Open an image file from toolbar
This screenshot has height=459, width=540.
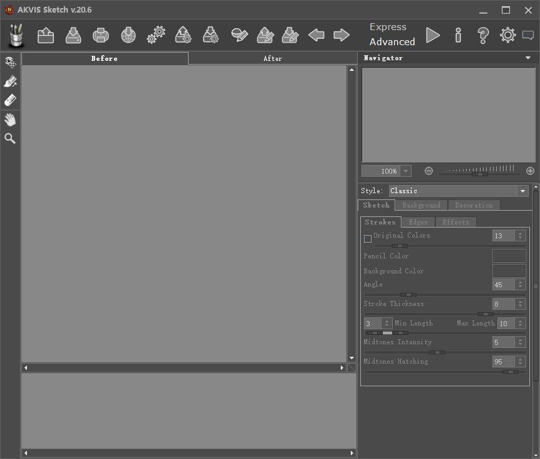[46, 35]
